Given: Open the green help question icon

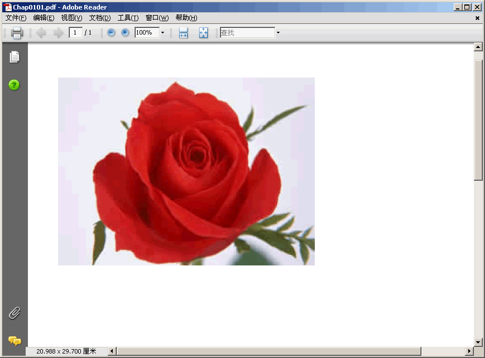Looking at the screenshot, I should click(x=14, y=85).
